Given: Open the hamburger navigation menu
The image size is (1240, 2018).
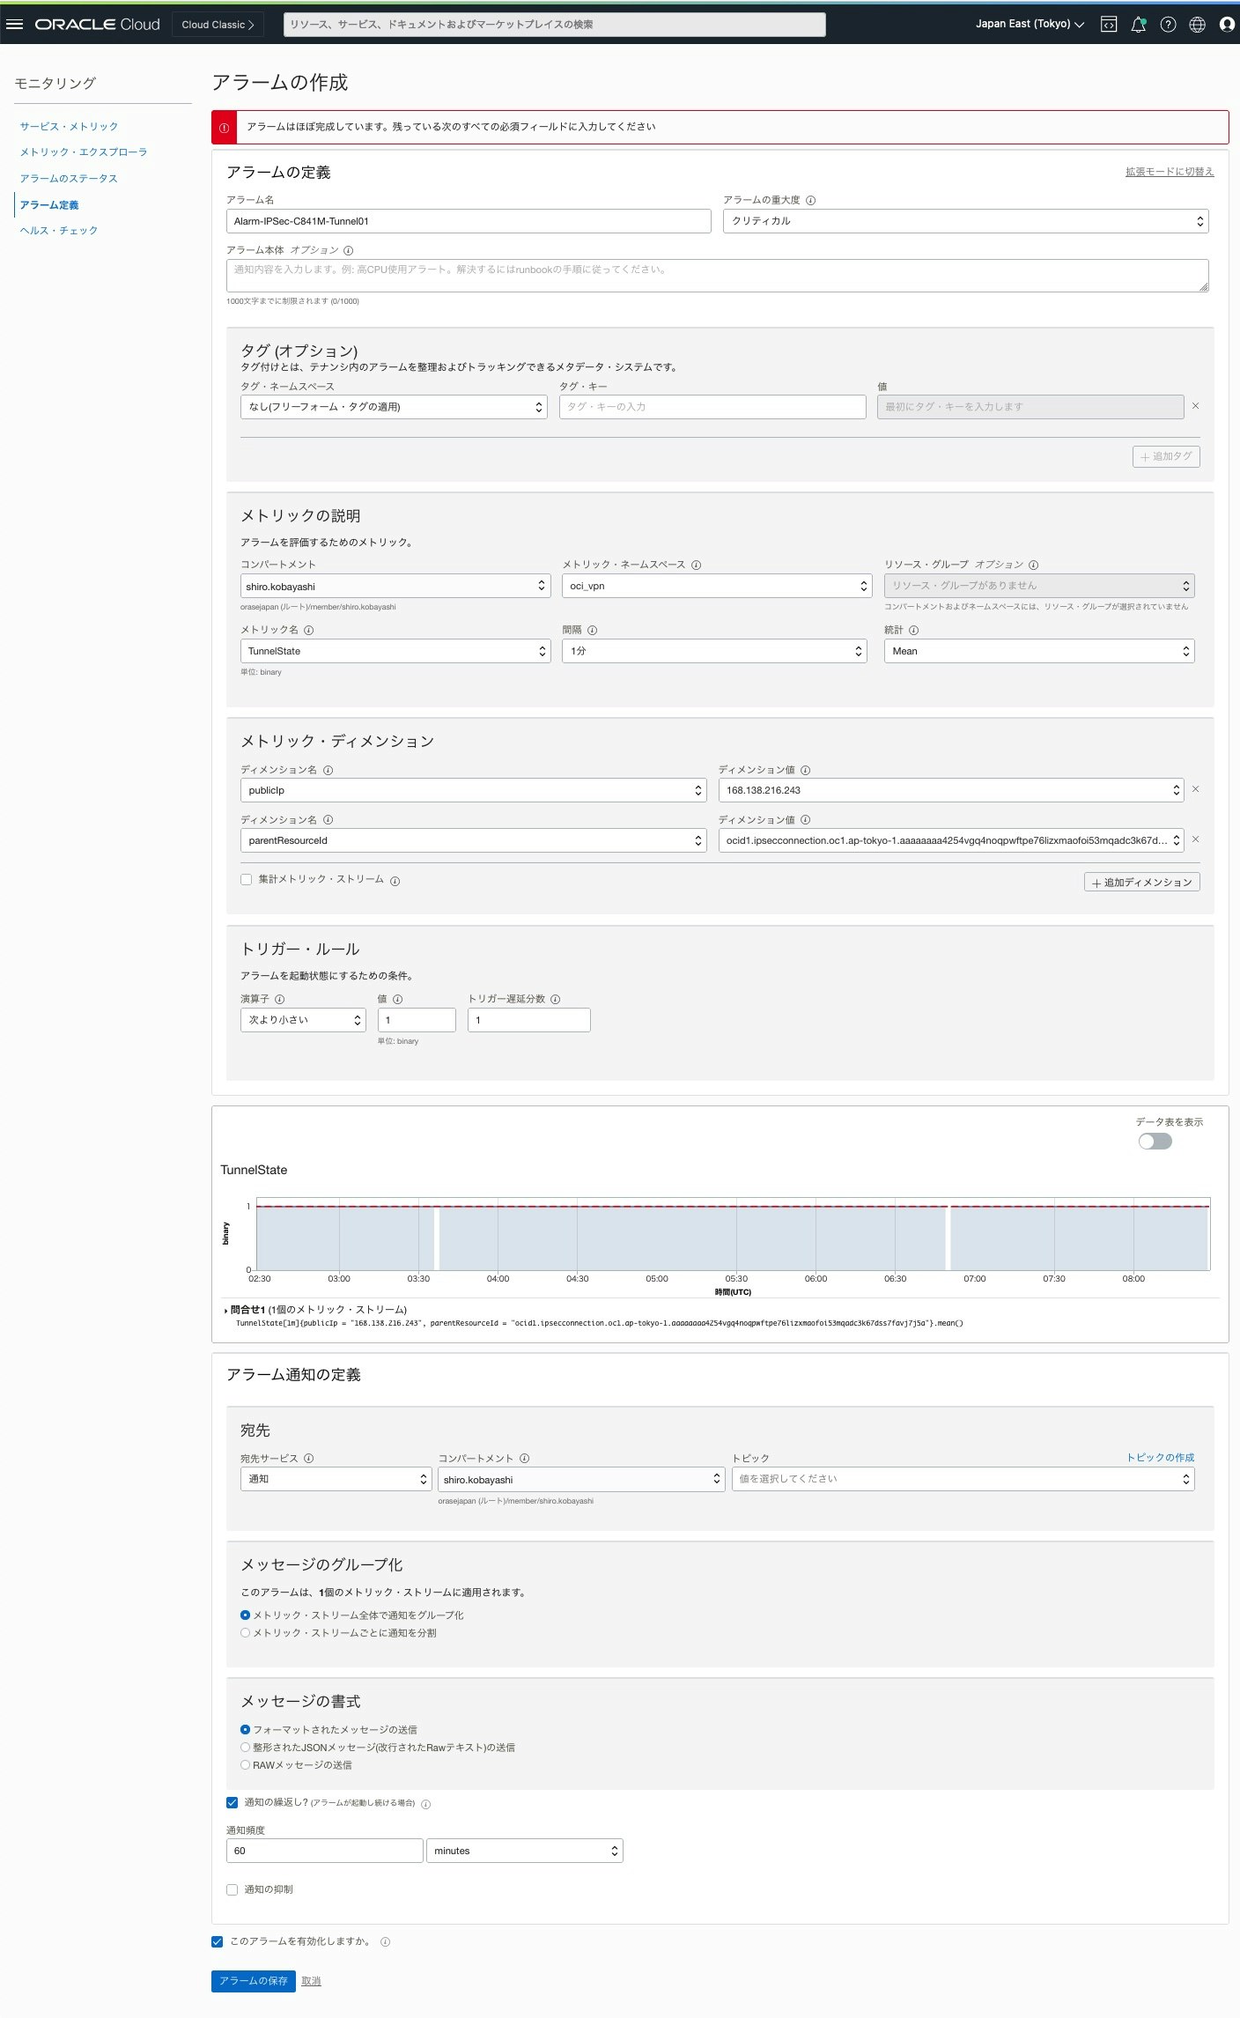Looking at the screenshot, I should click(14, 25).
